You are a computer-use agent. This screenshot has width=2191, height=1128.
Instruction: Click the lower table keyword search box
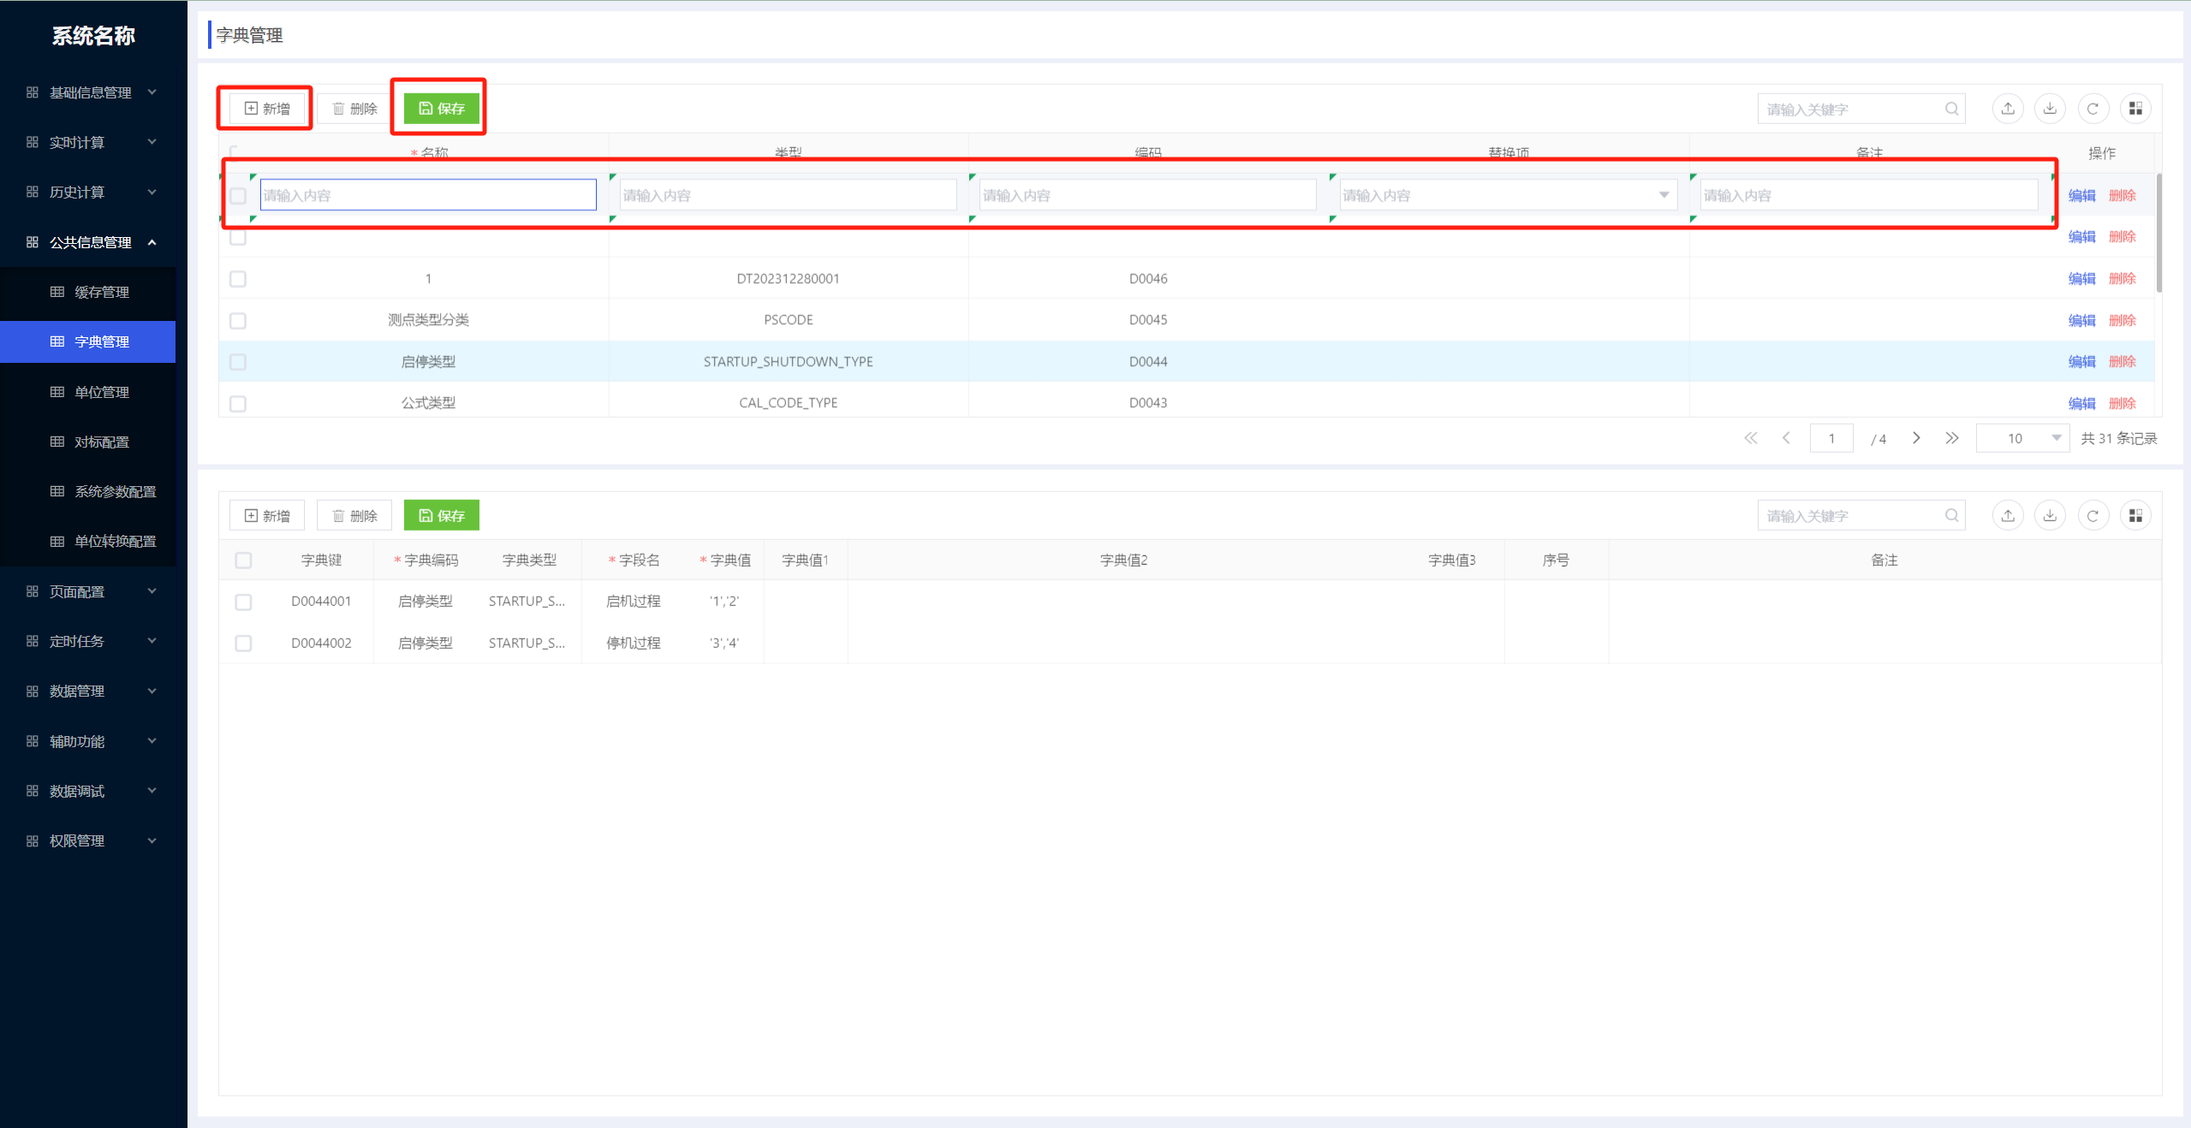click(x=1861, y=515)
